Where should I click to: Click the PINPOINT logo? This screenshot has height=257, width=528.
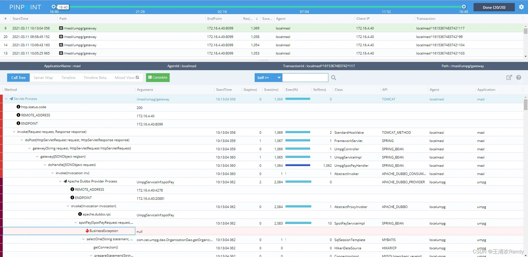[x=25, y=7]
